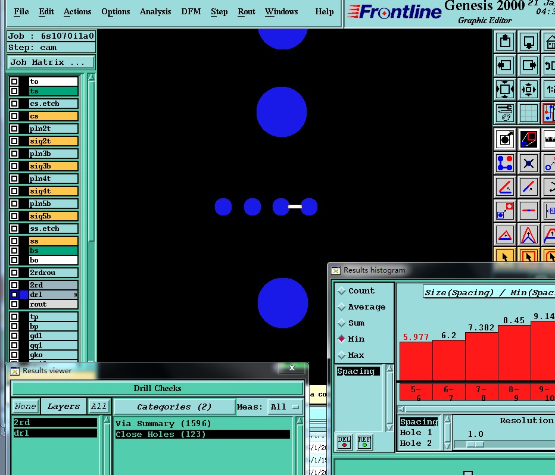Click the blue square to red square icon
The image size is (555, 475).
pyautogui.click(x=505, y=211)
